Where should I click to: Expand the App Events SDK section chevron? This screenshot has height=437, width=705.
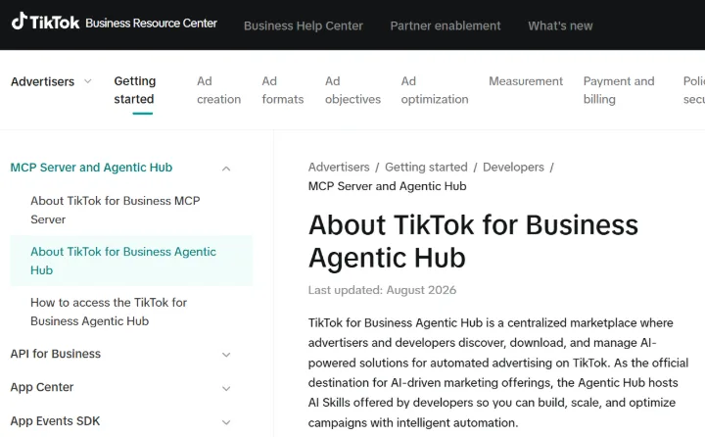click(226, 422)
